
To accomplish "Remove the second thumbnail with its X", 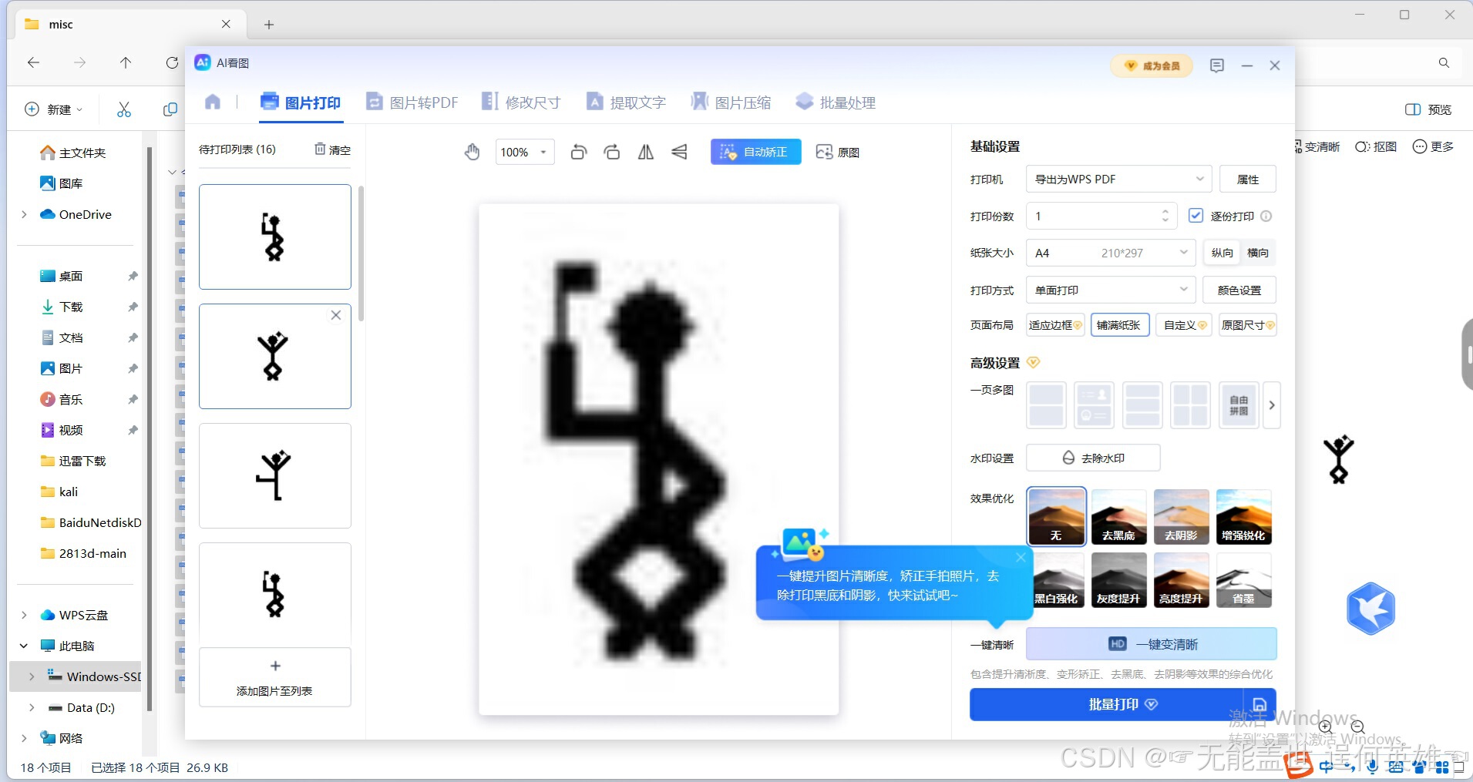I will click(336, 315).
